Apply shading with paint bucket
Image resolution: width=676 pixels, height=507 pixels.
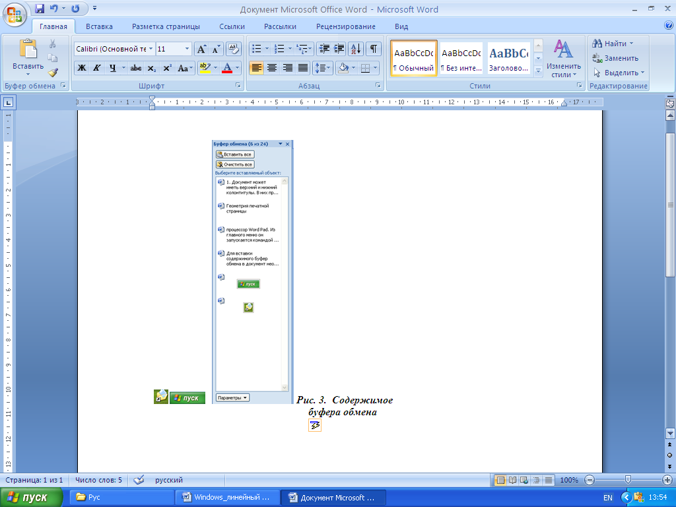343,68
